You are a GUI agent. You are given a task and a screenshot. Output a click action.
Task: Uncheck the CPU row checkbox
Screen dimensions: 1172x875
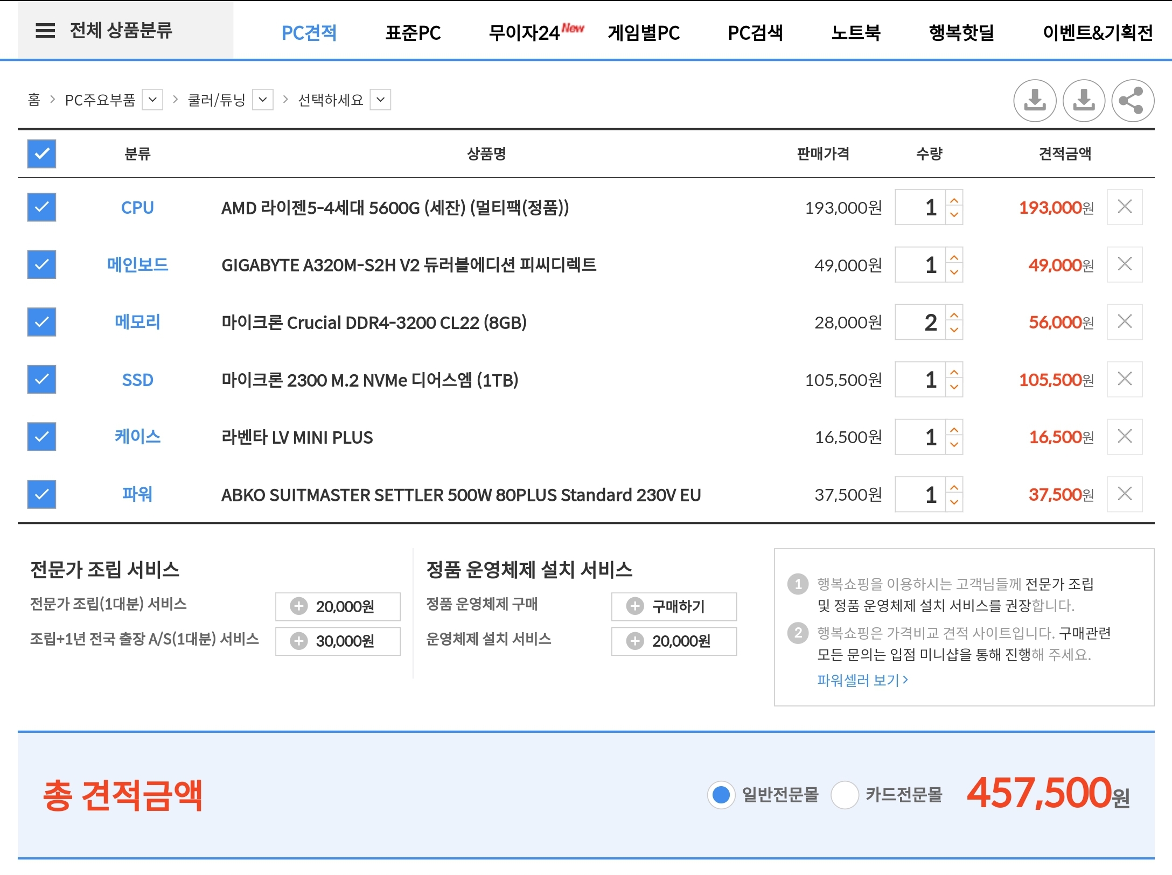(41, 207)
